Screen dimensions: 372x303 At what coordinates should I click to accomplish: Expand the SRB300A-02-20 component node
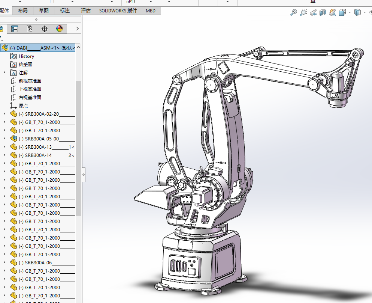click(4, 114)
